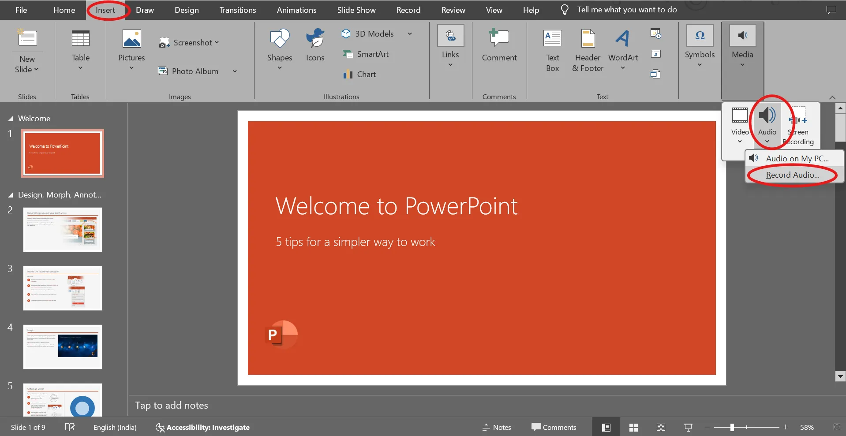846x436 pixels.
Task: Click the 58% zoom level
Action: pos(807,427)
